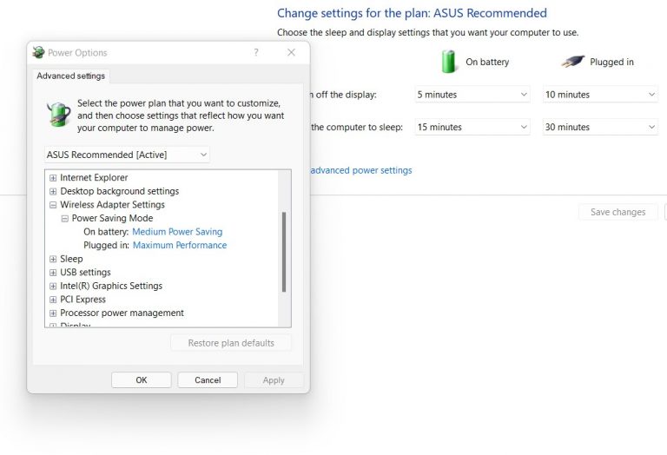Viewport: 667px width, 455px height.
Task: Click the On battery green battery icon
Action: (449, 62)
